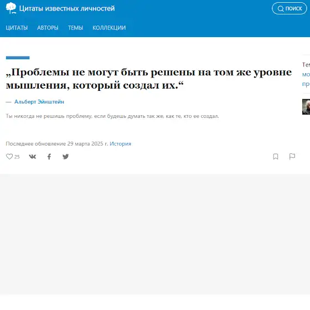The height and width of the screenshot is (310, 310).
Task: Click the sidebar topic link starting with 'пр'
Action: pos(306,84)
